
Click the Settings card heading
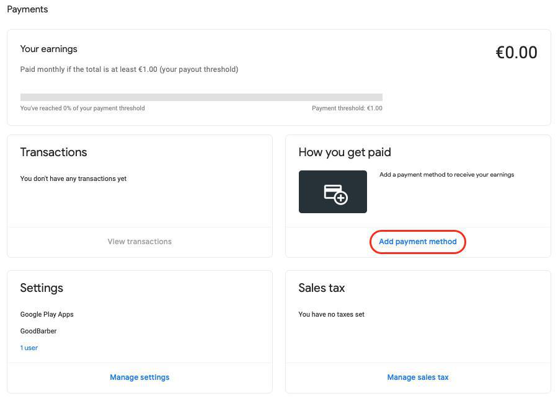[42, 288]
